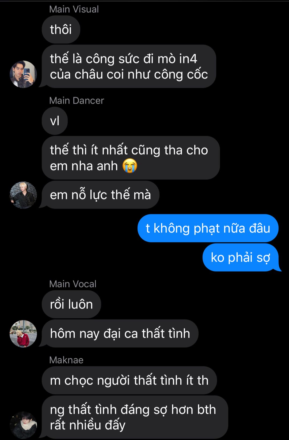289x440 pixels.
Task: Tap message 'thế là công sức đi mò in4'
Action: point(129,66)
